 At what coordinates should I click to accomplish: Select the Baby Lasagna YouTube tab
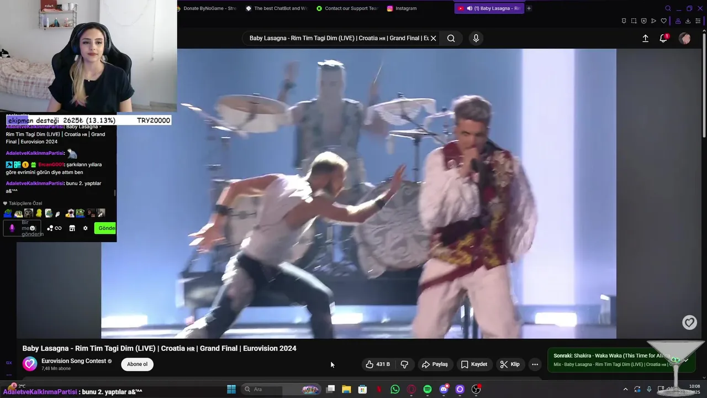(489, 8)
